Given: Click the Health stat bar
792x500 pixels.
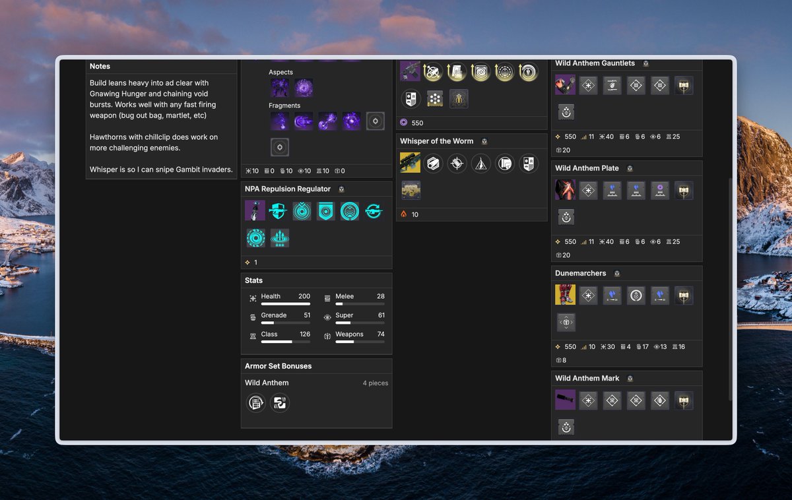Looking at the screenshot, I should (x=286, y=304).
